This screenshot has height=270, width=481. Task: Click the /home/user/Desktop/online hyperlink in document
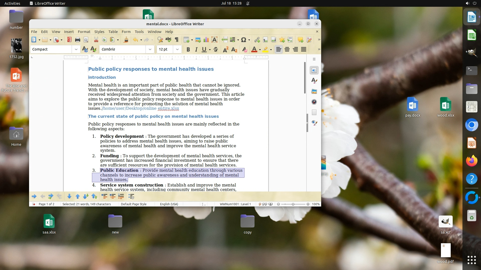tap(129, 108)
